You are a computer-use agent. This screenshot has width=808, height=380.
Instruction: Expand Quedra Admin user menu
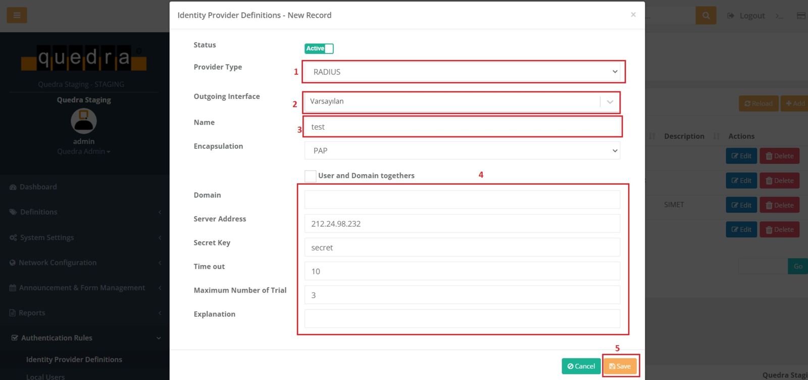84,151
